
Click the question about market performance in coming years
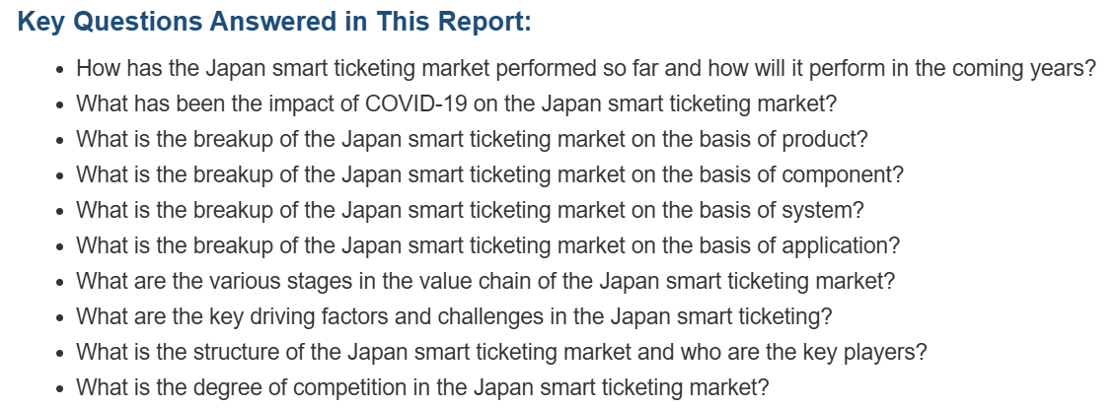tap(585, 69)
